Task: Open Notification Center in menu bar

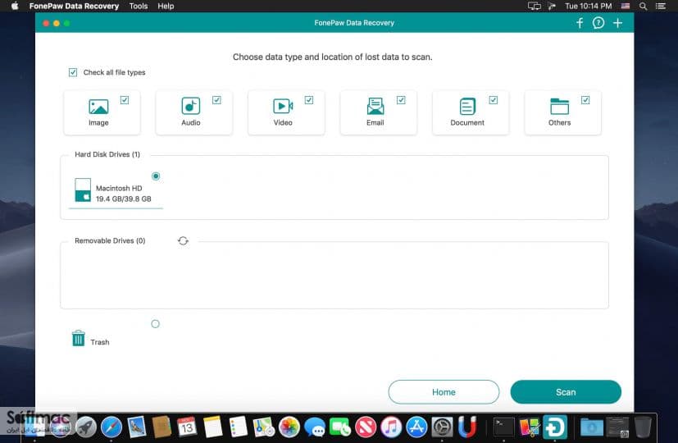Action: 660,6
